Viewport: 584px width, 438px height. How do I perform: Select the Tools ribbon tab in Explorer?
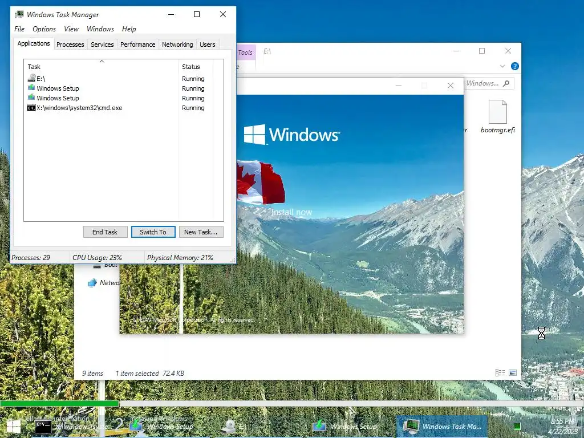click(x=245, y=52)
